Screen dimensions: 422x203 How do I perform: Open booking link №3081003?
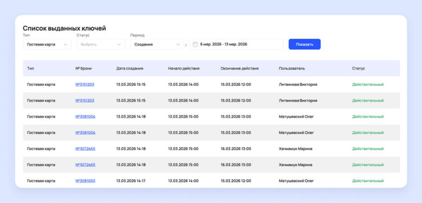point(85,181)
